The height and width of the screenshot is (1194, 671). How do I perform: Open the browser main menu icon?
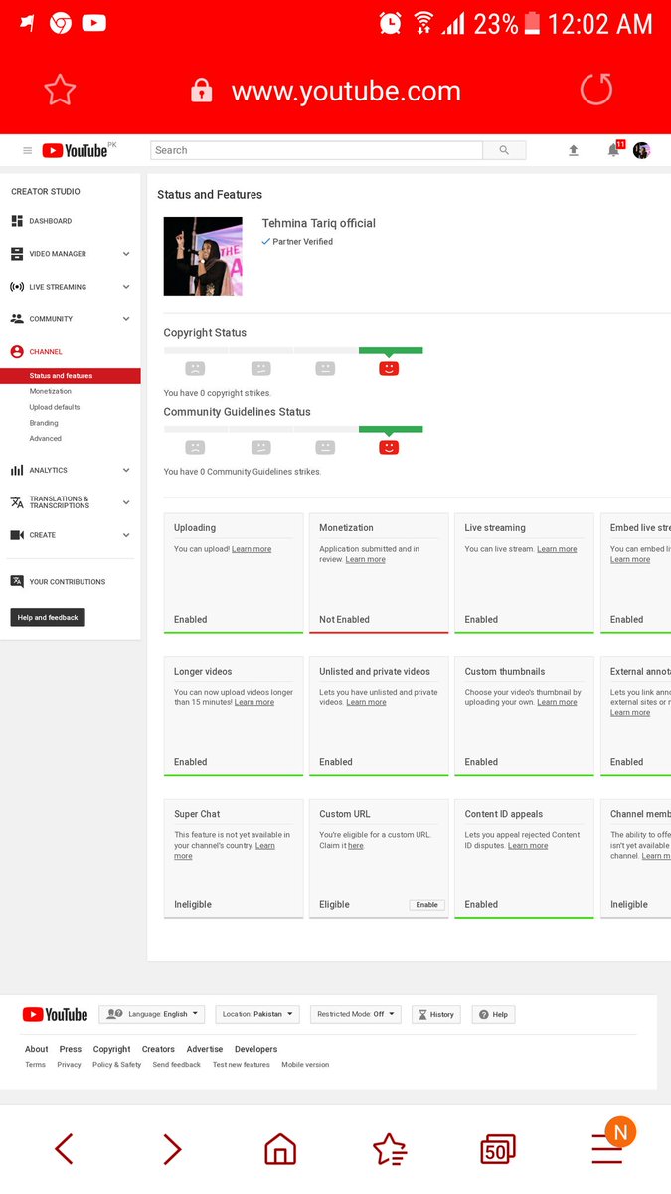coord(607,1149)
